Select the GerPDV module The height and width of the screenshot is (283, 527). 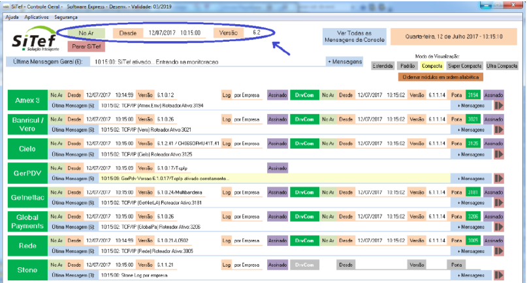click(27, 173)
